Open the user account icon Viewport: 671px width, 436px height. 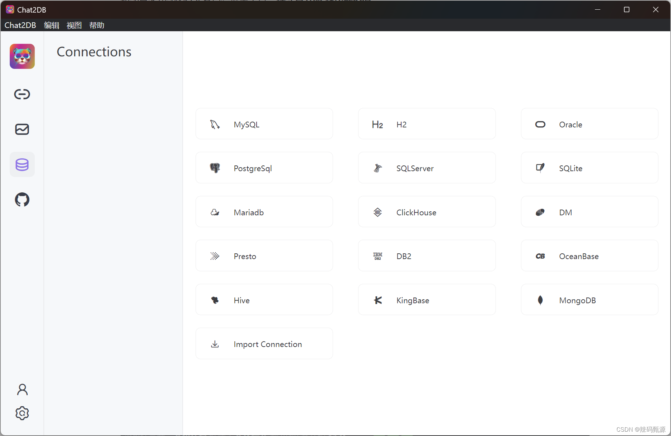click(22, 389)
